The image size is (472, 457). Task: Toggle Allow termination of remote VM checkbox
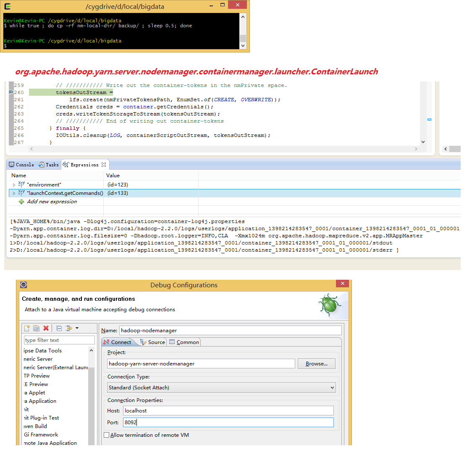106,435
